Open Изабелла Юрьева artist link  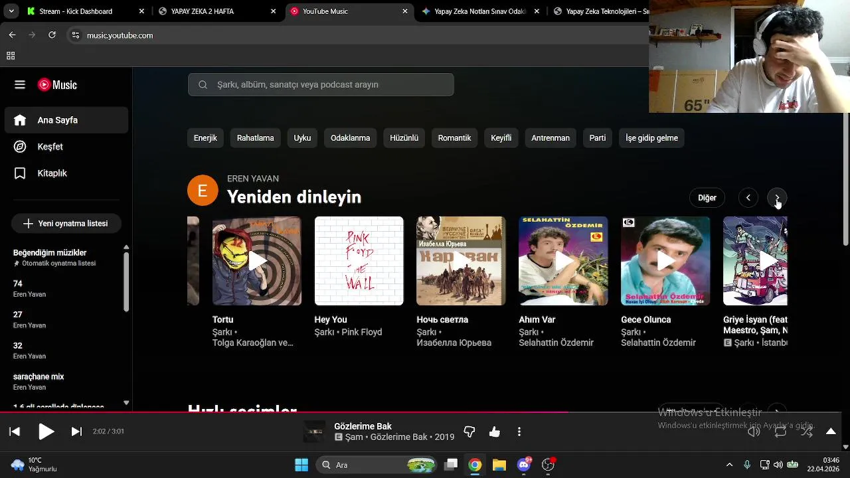[454, 343]
